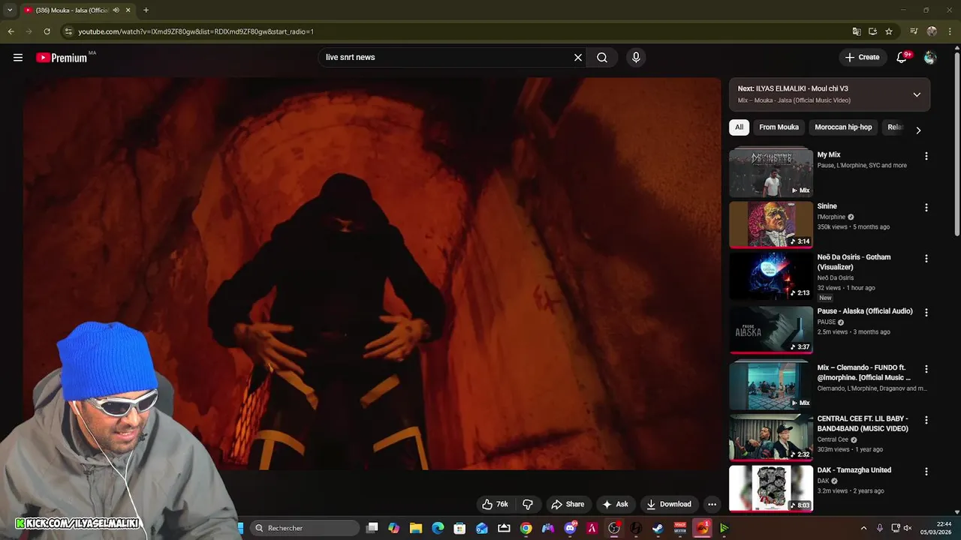Open options menu for My Mix

(926, 156)
